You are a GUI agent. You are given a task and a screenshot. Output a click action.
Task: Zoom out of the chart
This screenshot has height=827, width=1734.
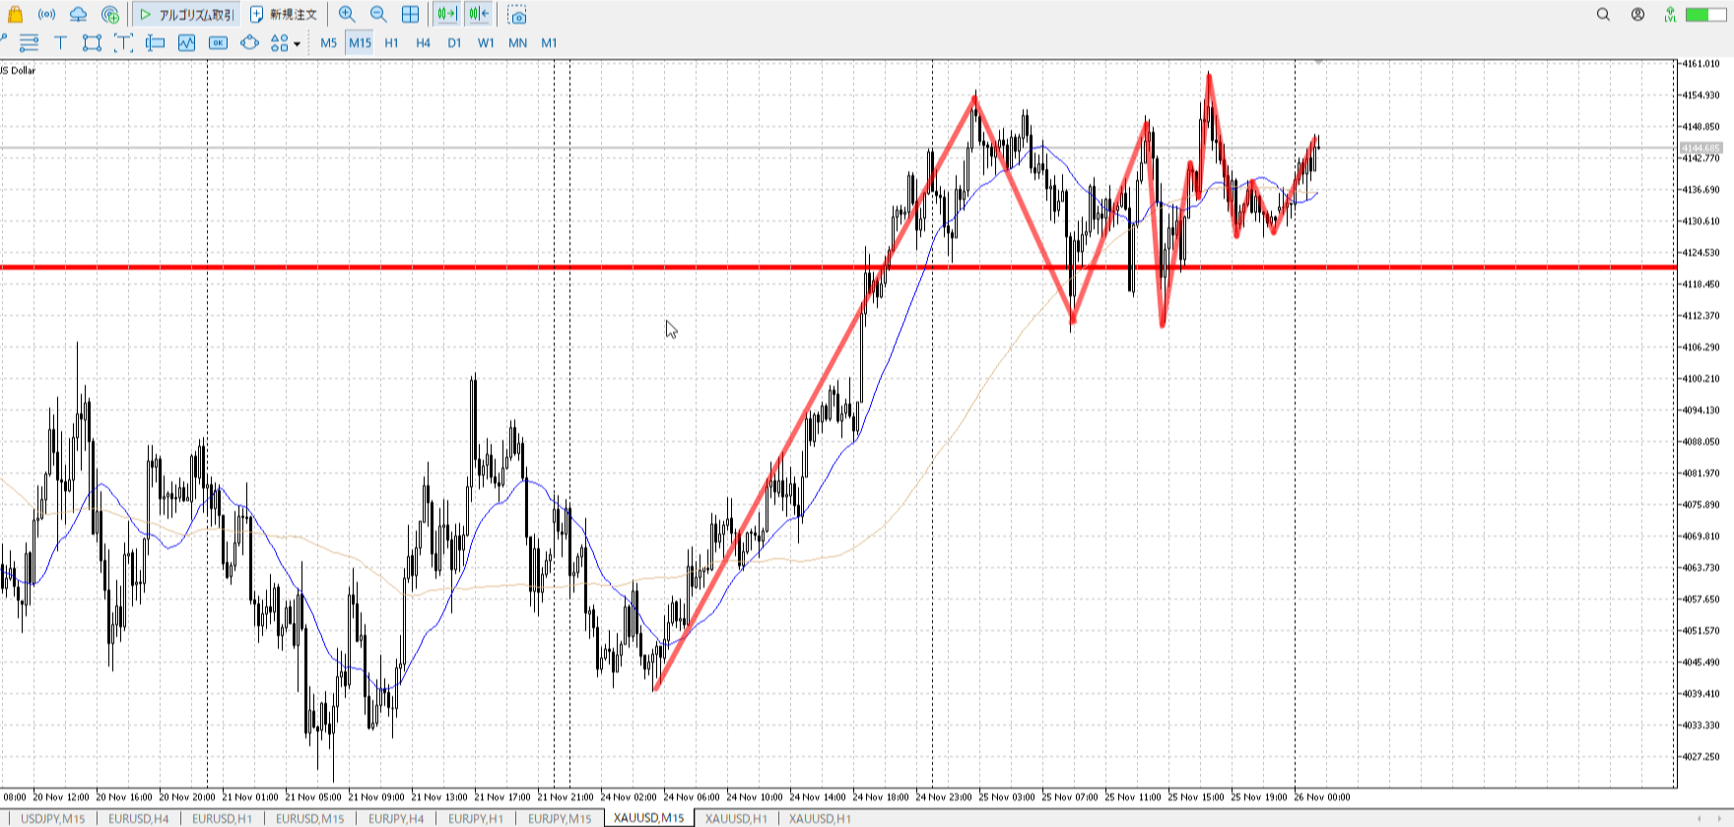(x=378, y=15)
